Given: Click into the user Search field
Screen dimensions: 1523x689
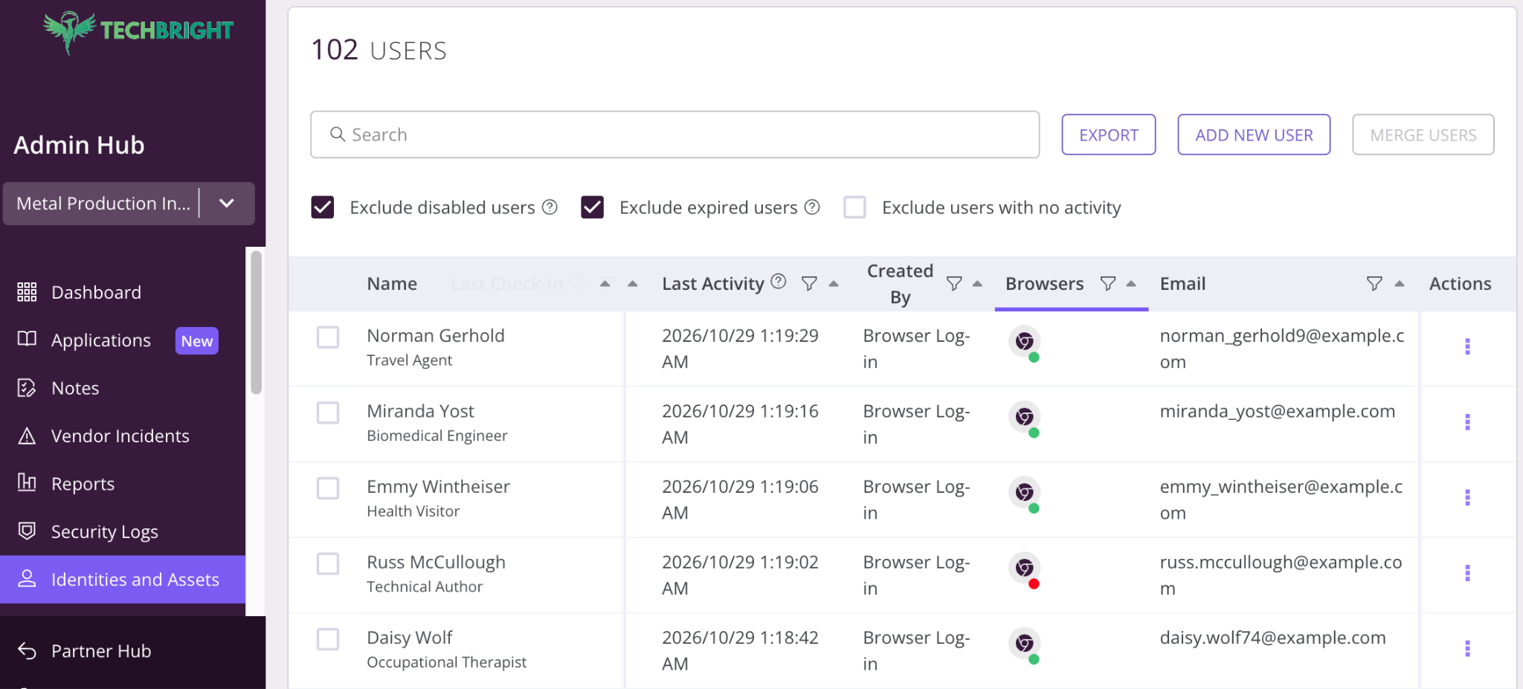Looking at the screenshot, I should pos(674,135).
